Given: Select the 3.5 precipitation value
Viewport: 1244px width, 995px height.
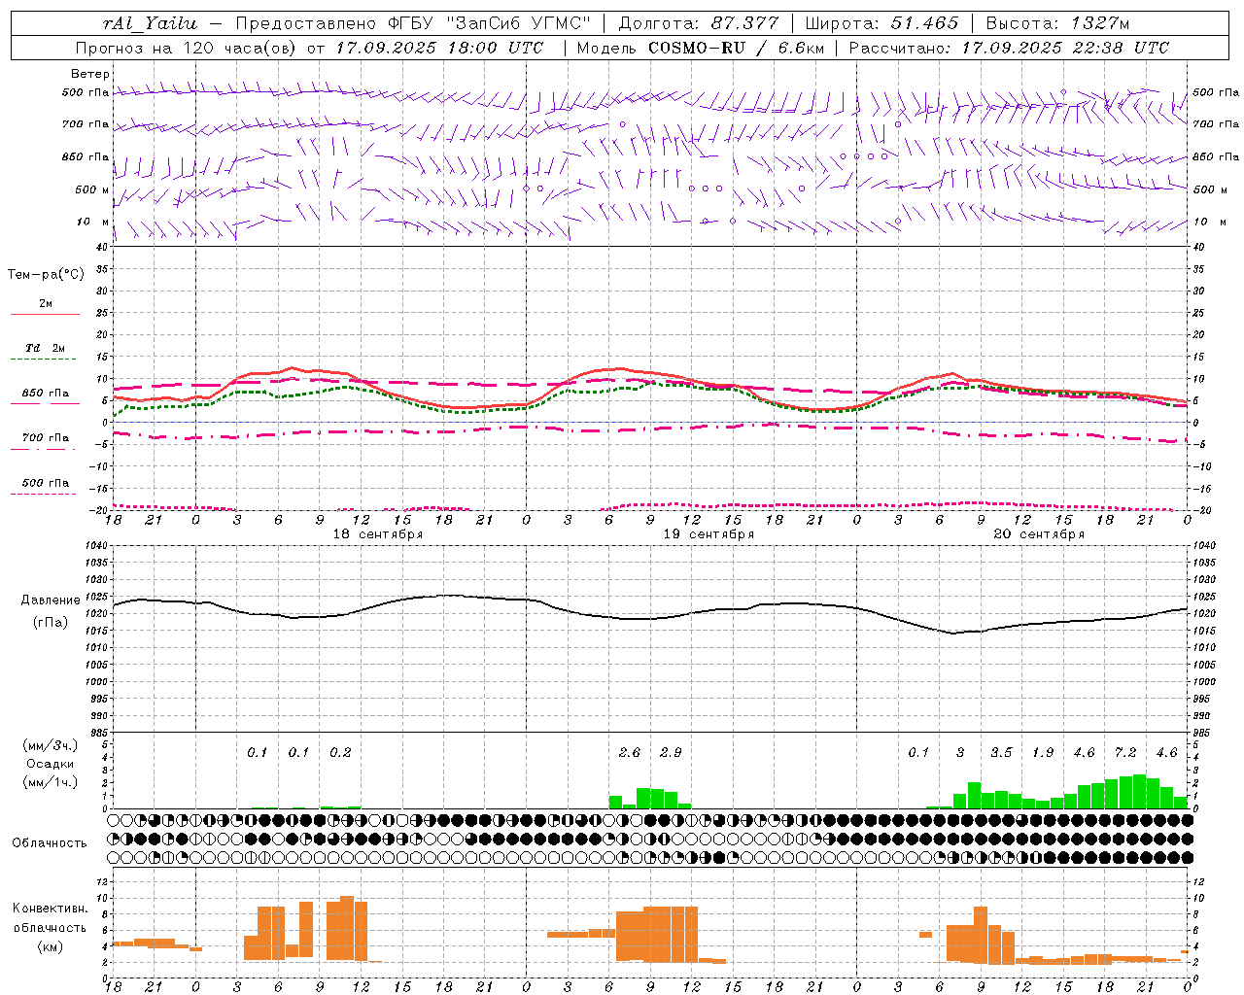Looking at the screenshot, I should point(1001,753).
